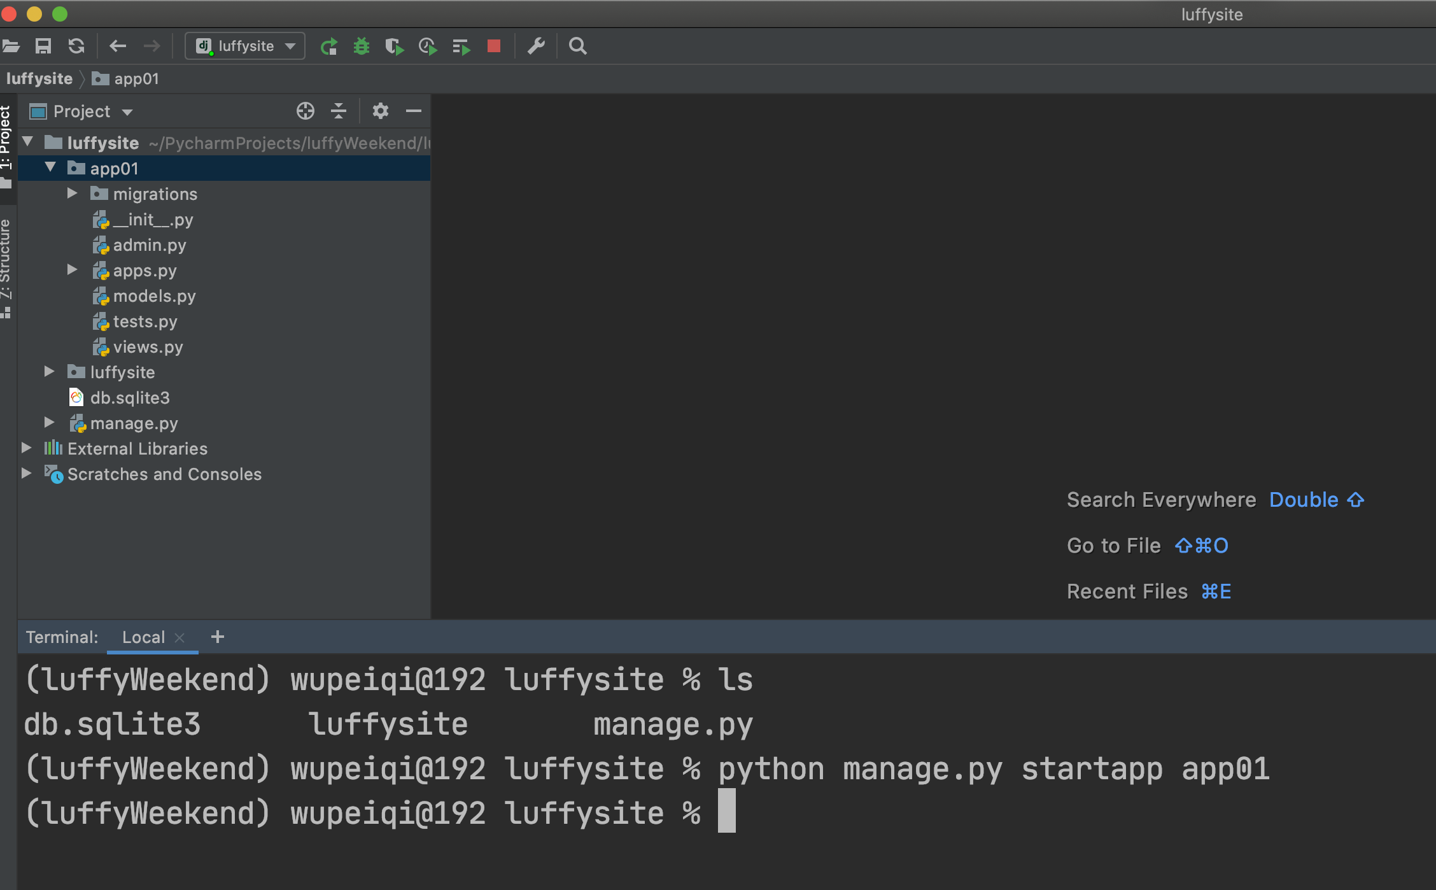Click app01 in the breadcrumb bar
The width and height of the screenshot is (1436, 890).
tap(125, 79)
